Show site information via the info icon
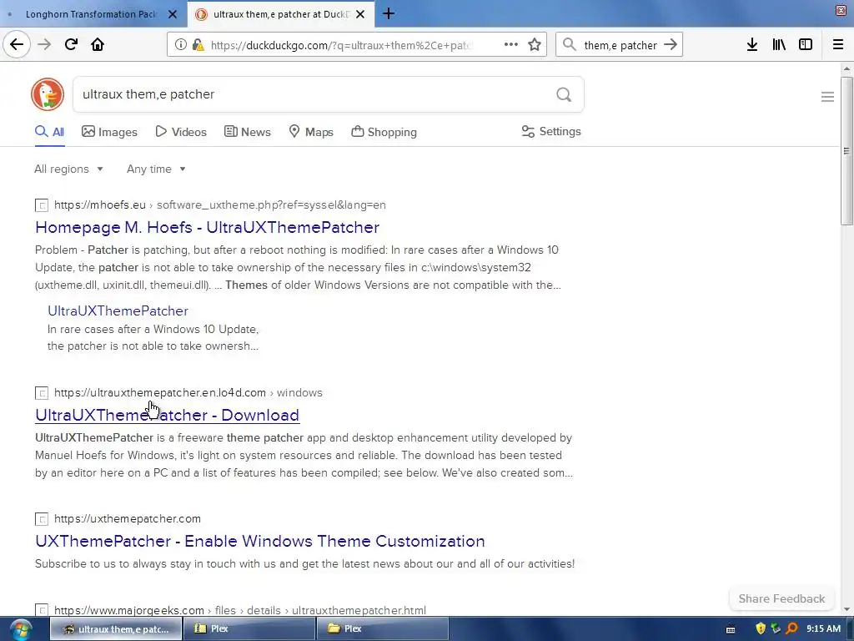Viewport: 854px width, 641px height. [x=181, y=45]
